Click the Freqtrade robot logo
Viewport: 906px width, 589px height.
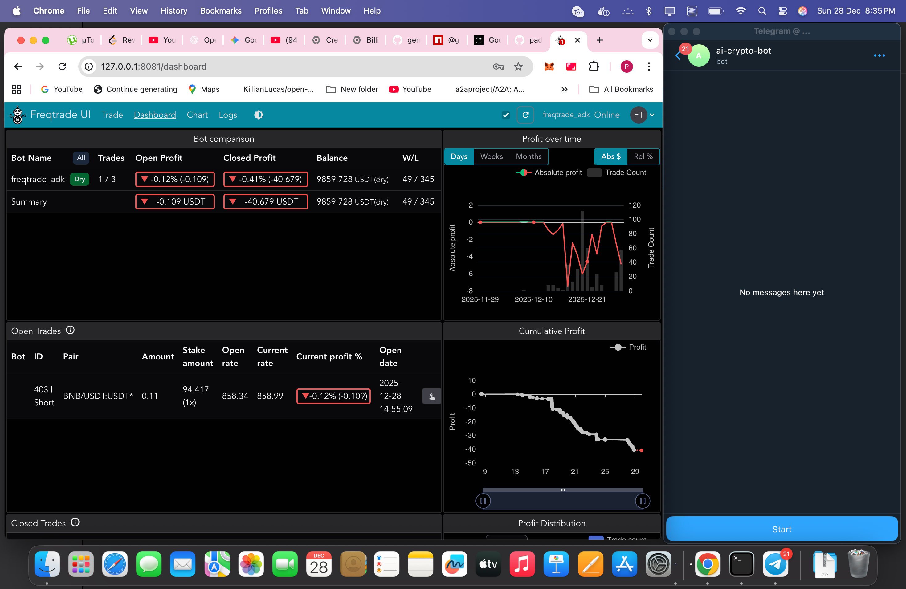pos(17,115)
